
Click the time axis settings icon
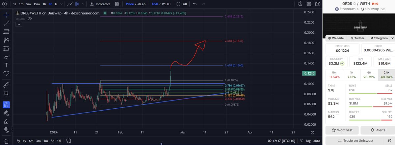(312, 133)
